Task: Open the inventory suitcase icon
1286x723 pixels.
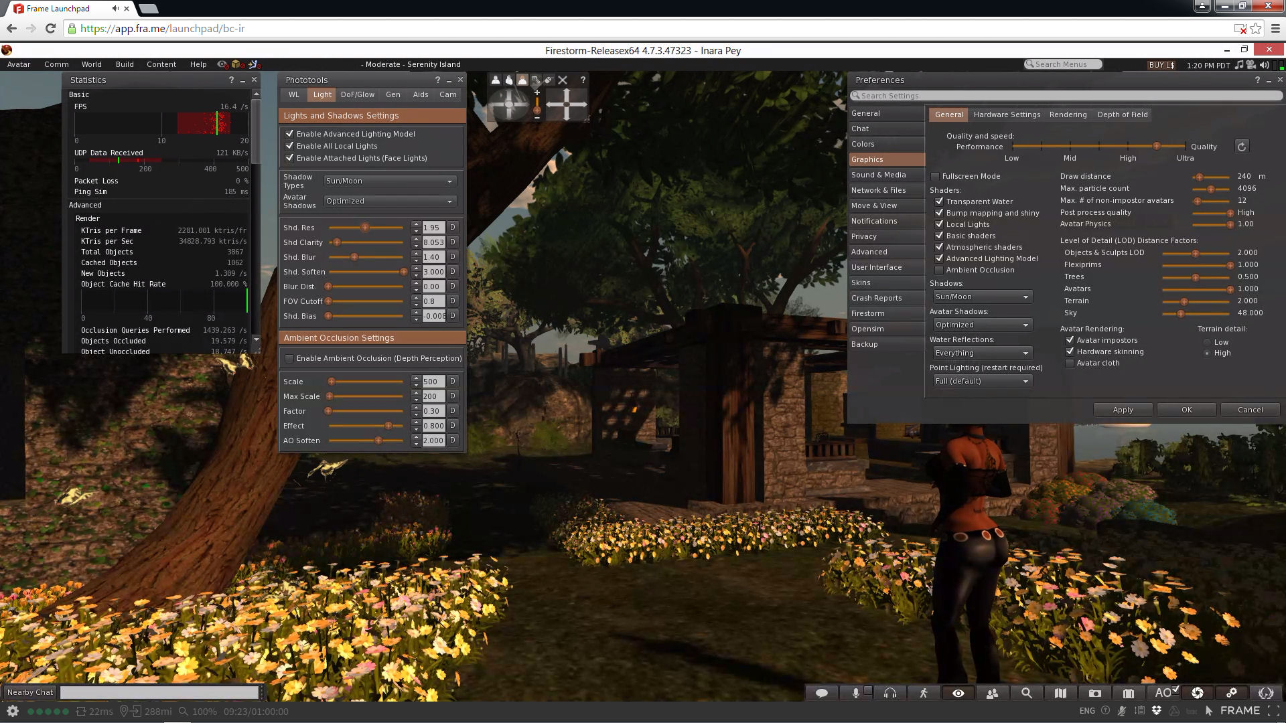Action: coord(1129,693)
